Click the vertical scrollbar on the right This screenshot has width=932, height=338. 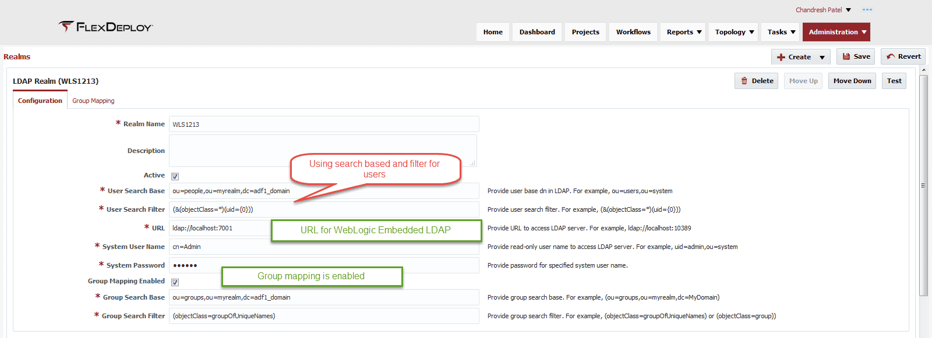point(923,185)
